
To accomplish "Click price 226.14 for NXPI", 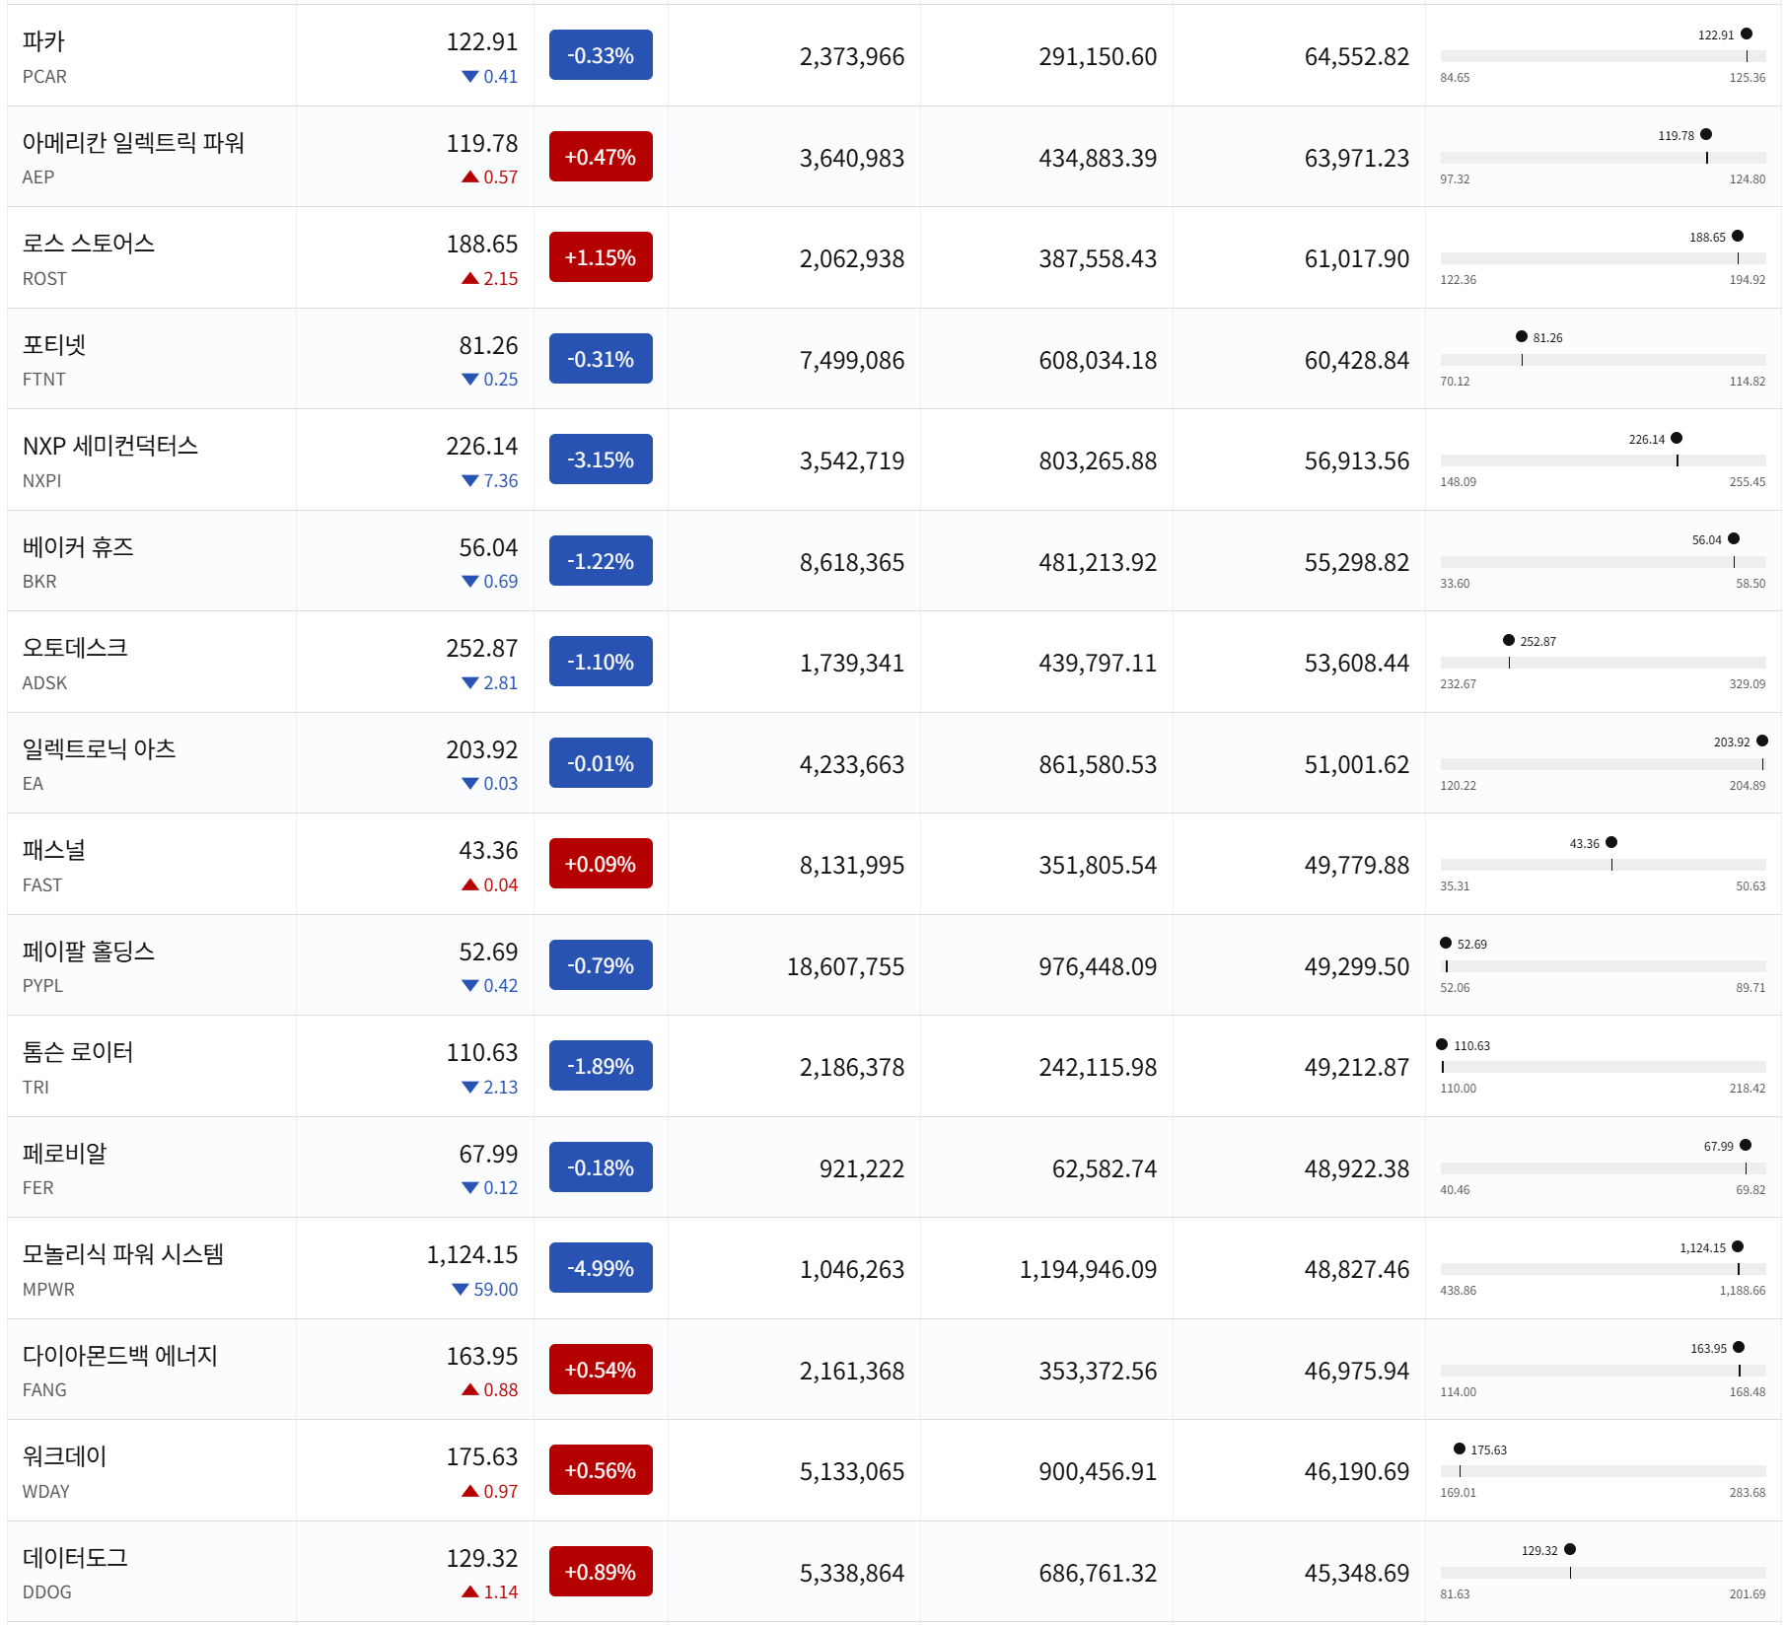I will tap(482, 447).
